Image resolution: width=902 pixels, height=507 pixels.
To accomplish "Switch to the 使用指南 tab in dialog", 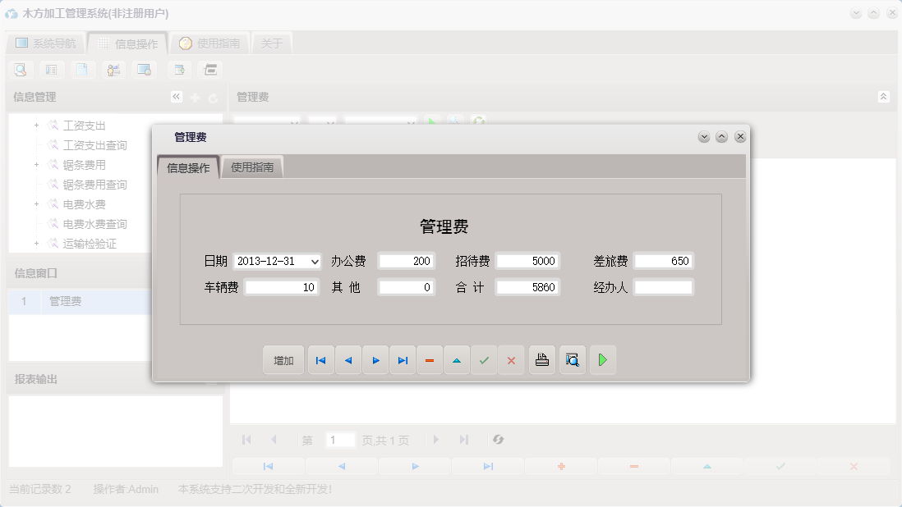I will tap(252, 166).
